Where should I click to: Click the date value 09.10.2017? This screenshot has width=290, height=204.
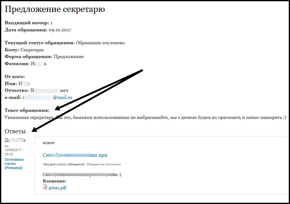(x=60, y=30)
